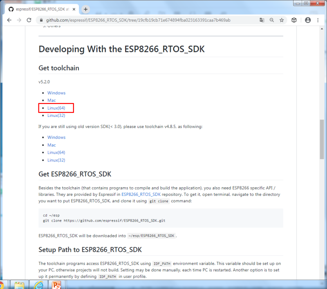Click the Chrome icon on the taskbar
This screenshot has width=327, height=289.
point(2,285)
